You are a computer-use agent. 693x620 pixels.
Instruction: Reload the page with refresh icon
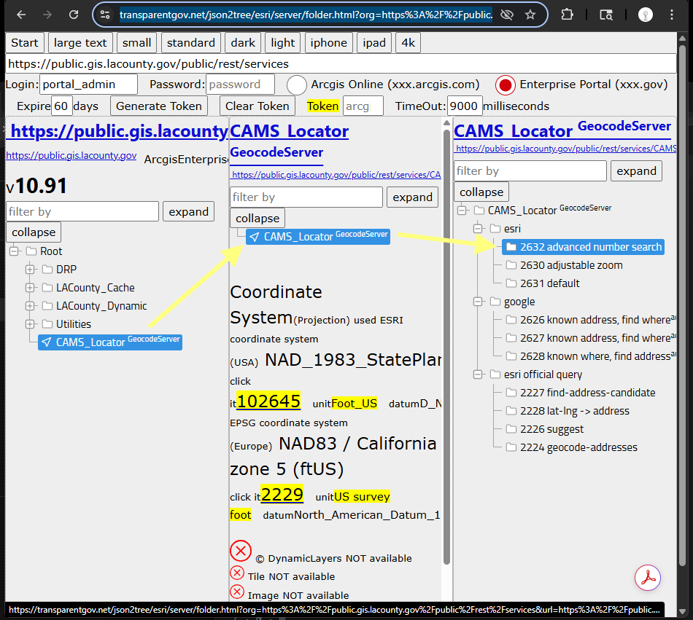point(74,15)
